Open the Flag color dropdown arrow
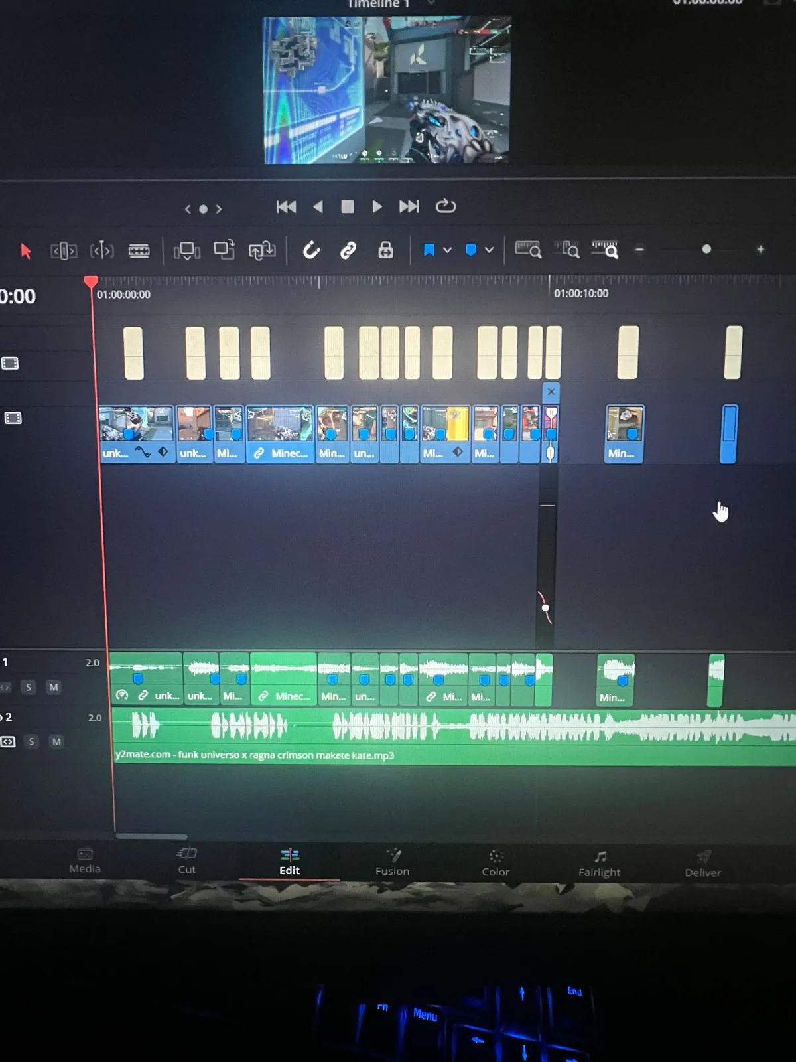Image resolution: width=796 pixels, height=1062 pixels. tap(447, 250)
